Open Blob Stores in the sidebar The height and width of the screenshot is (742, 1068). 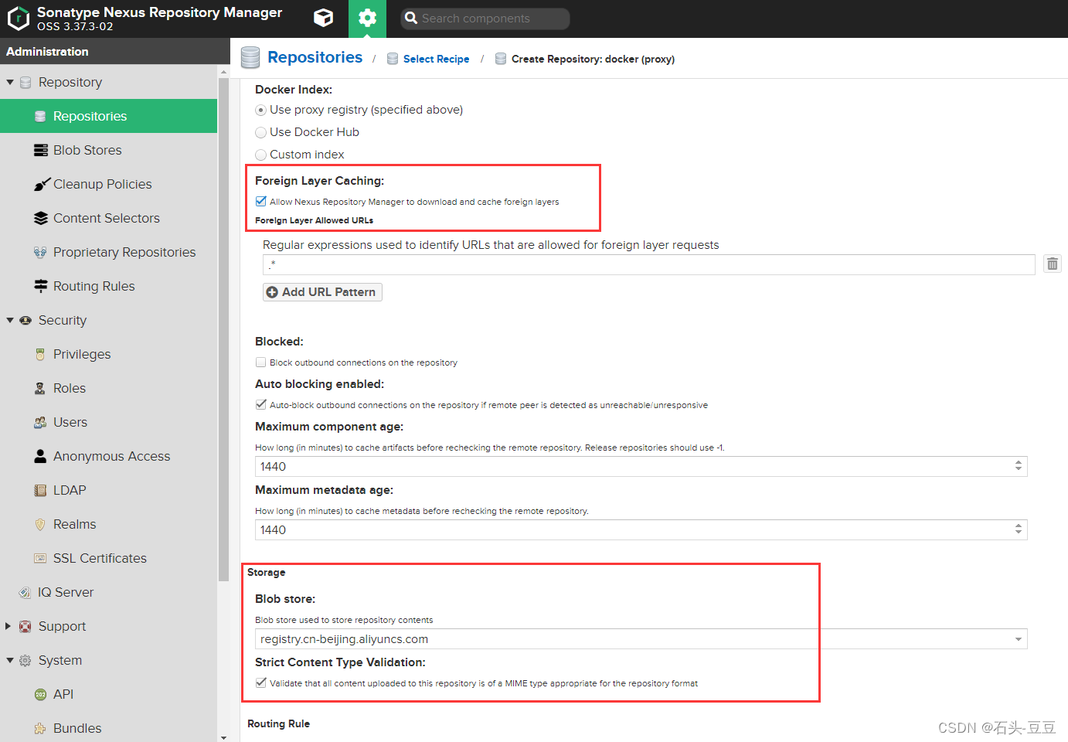108,150
